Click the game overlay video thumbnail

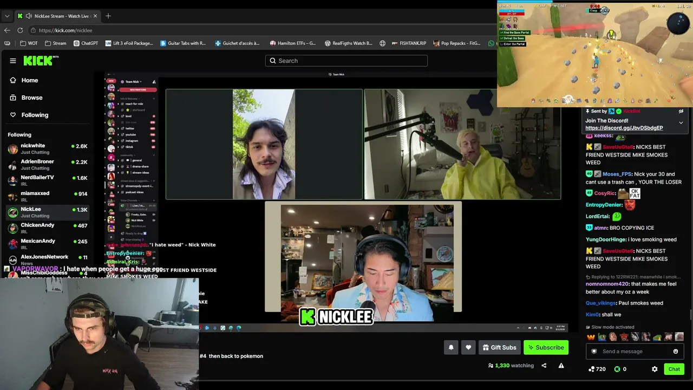point(595,54)
